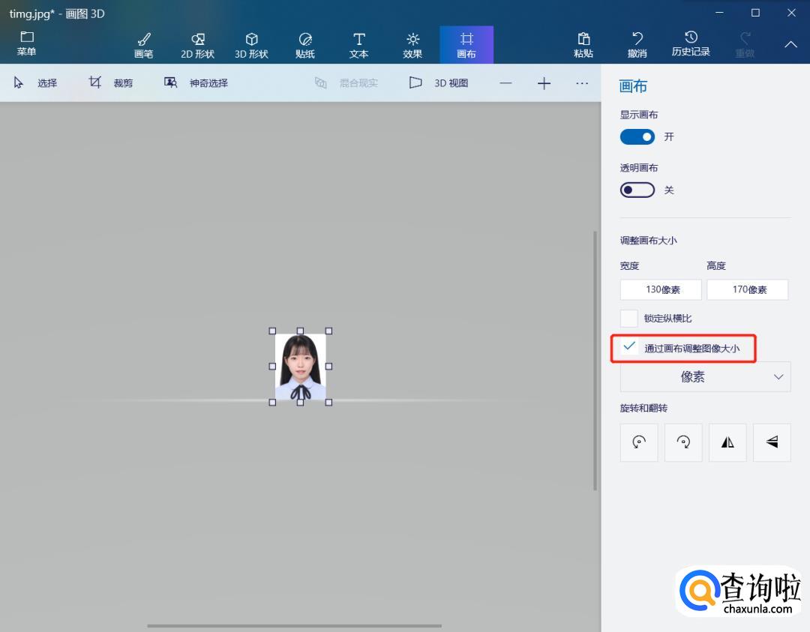This screenshot has height=632, width=810.
Task: Click the flip horizontal icon
Action: point(727,442)
